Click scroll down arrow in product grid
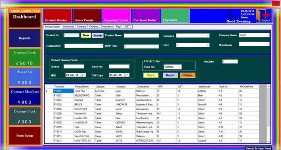Image resolution: width=281 pixels, height=150 pixels. coord(269,141)
